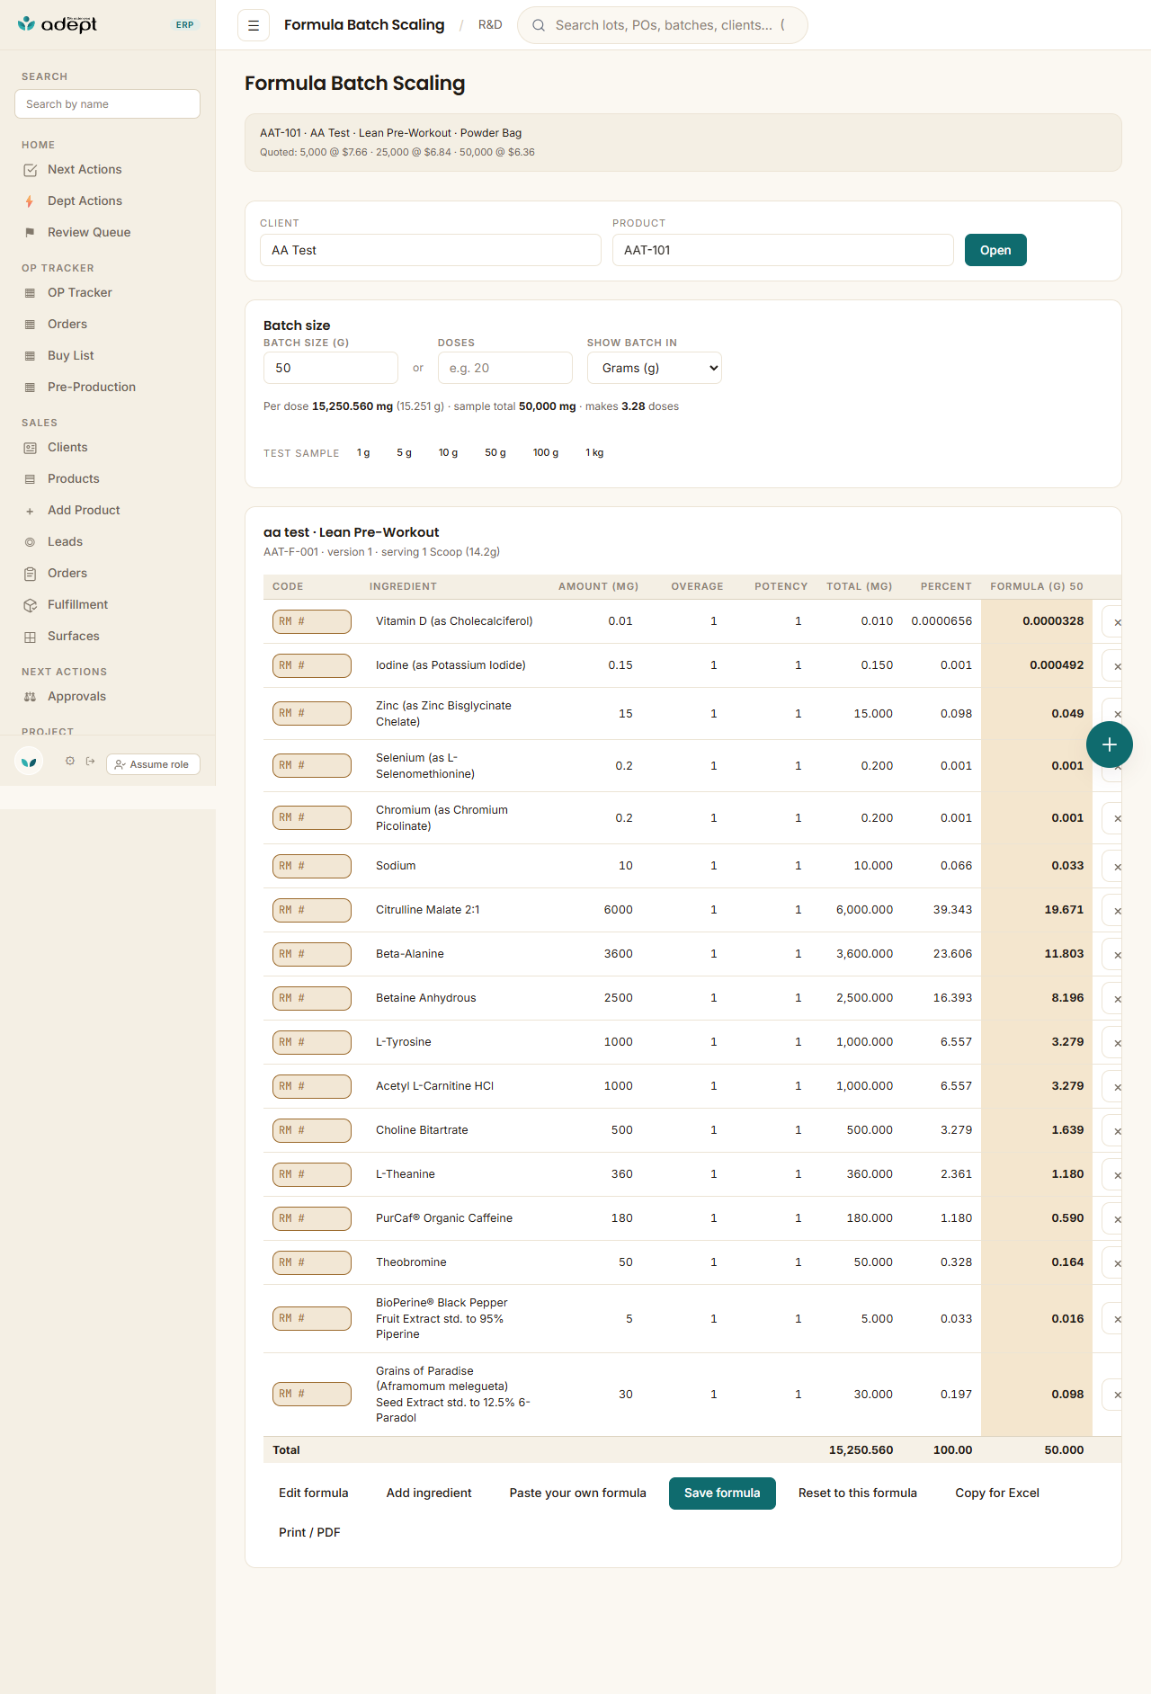Open the Show Batch In dropdown

[654, 368]
